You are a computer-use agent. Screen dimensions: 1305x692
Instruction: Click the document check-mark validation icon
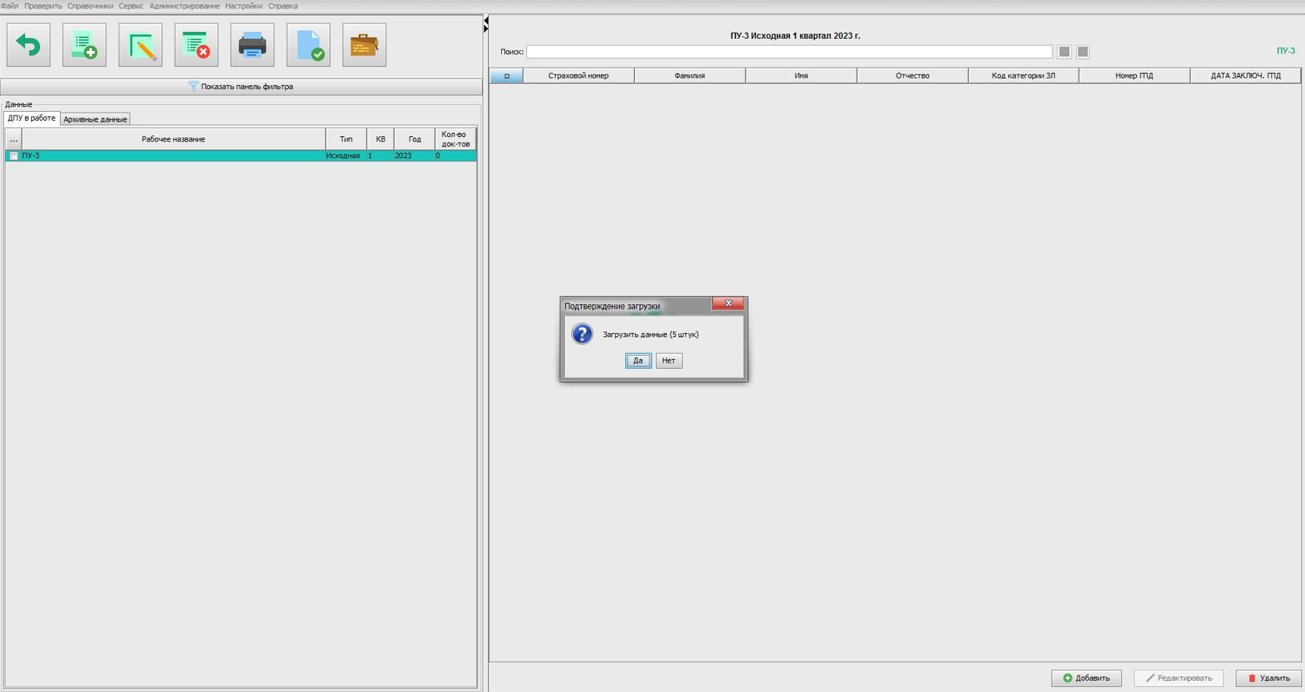pyautogui.click(x=309, y=46)
